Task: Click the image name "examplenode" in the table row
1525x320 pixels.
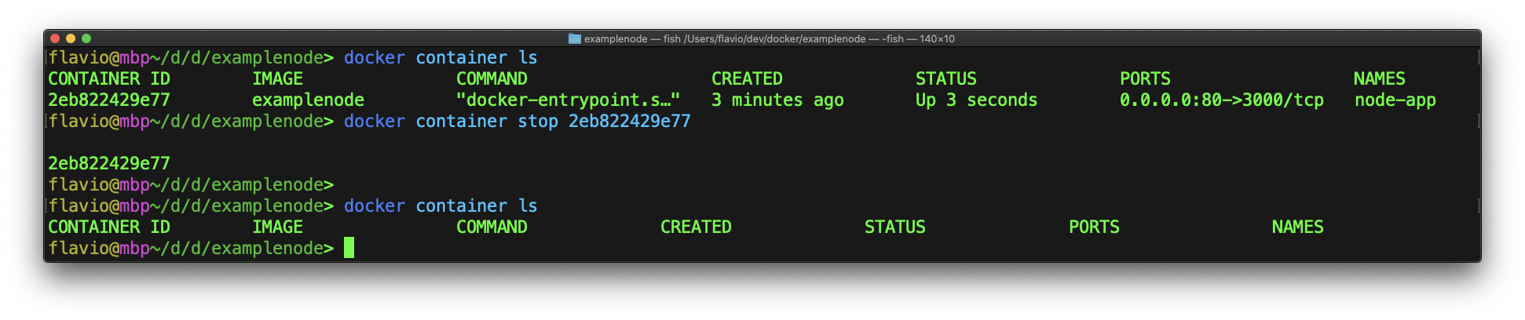Action: [x=308, y=100]
